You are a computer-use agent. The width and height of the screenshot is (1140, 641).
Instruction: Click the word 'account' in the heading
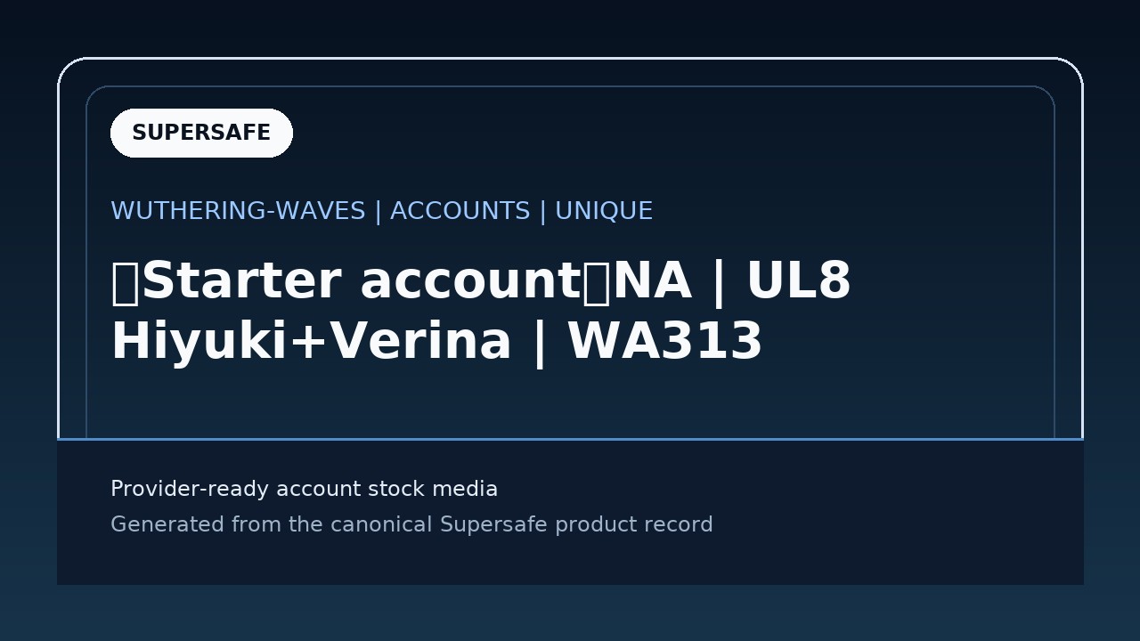point(469,283)
